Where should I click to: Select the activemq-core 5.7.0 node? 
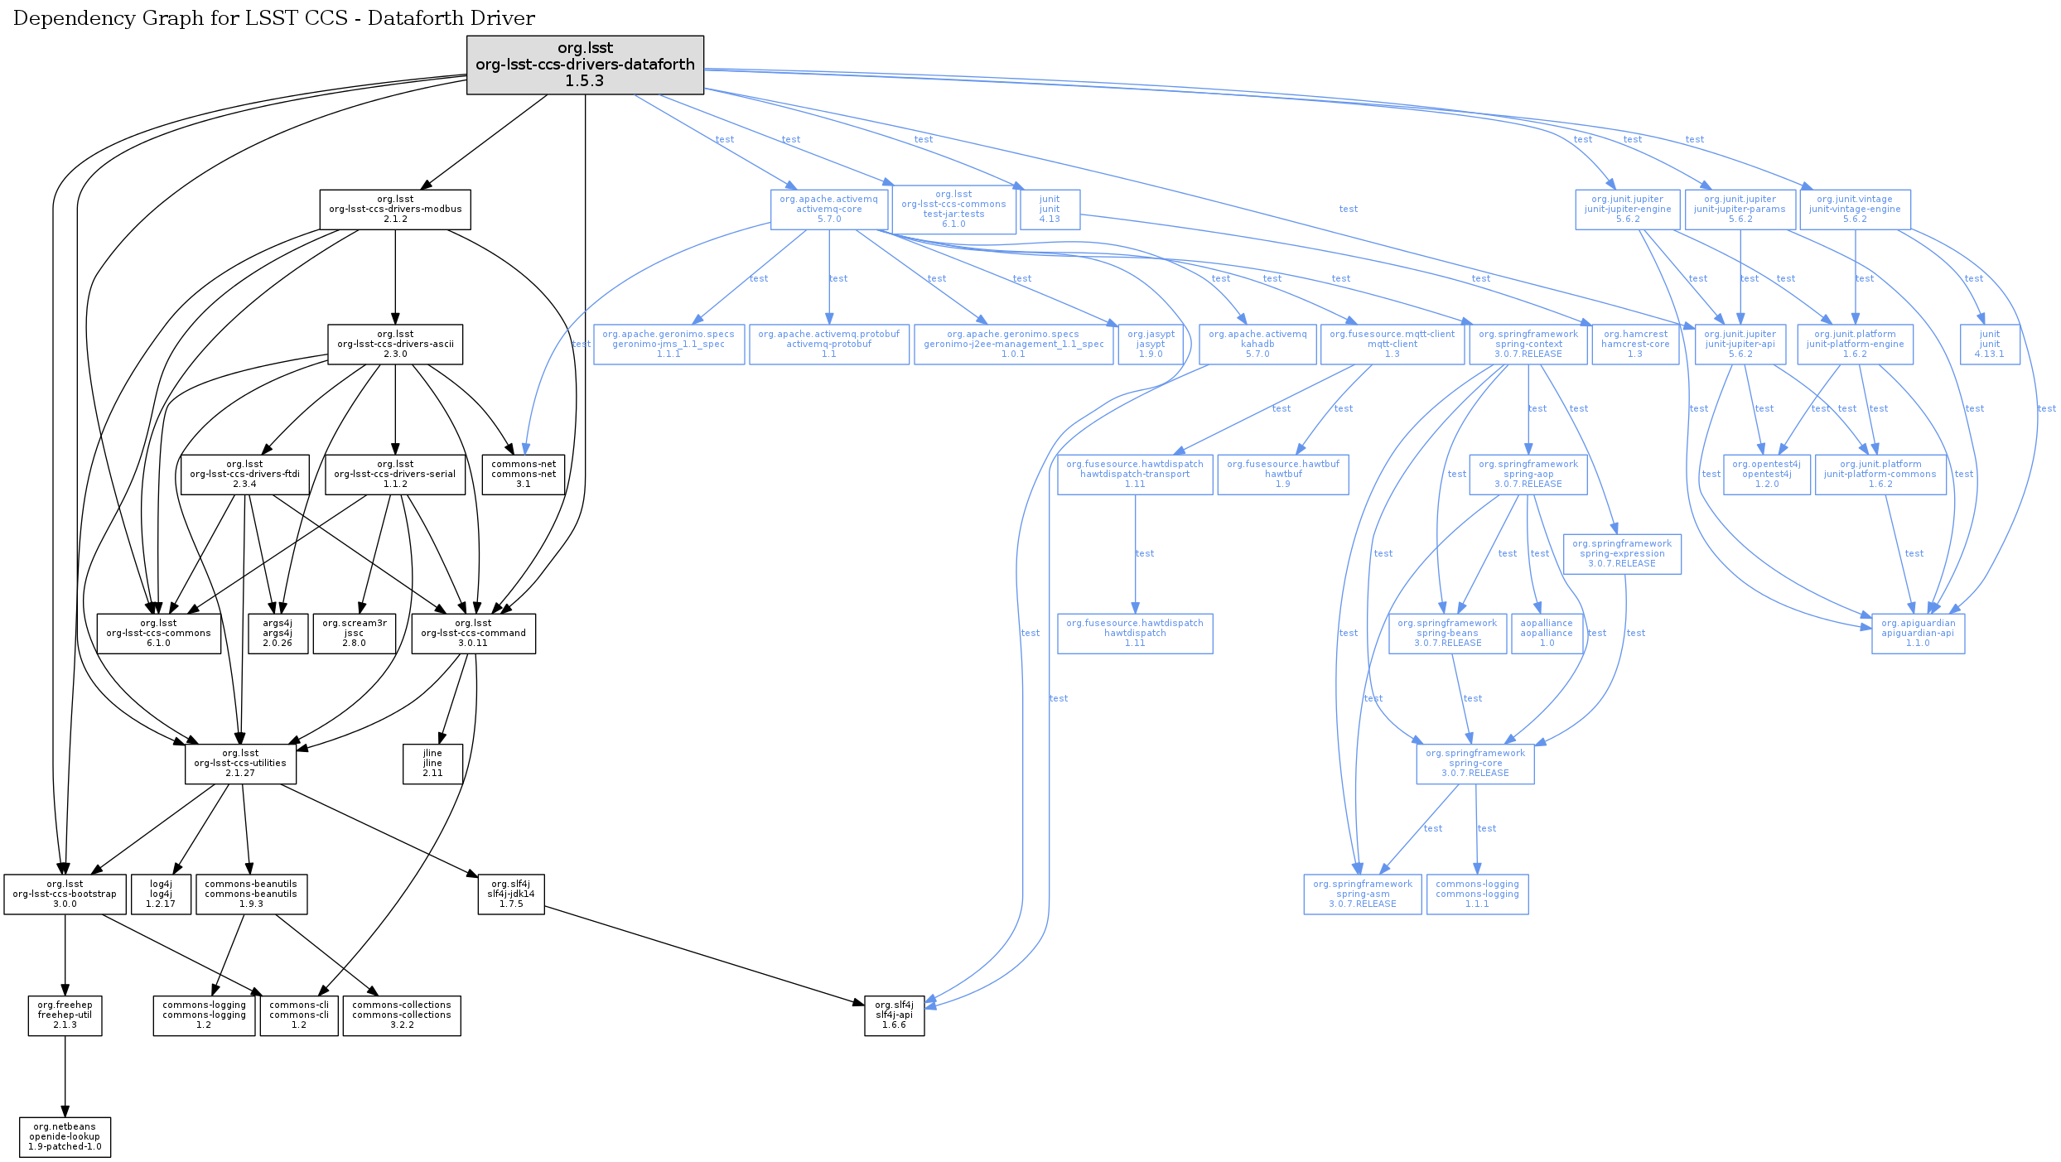pyautogui.click(x=828, y=210)
